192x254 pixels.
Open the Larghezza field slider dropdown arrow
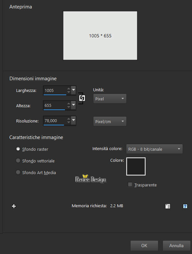(x=73, y=90)
